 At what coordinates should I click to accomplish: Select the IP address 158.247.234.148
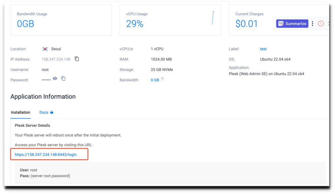point(56,59)
